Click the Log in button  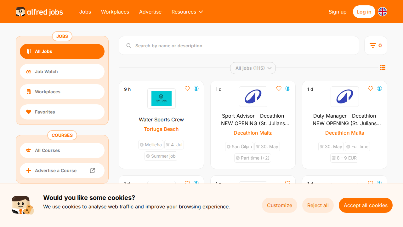364,12
